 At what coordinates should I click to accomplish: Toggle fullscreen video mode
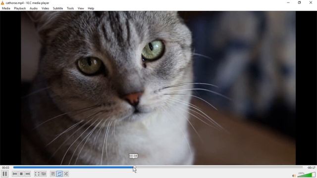point(37,174)
